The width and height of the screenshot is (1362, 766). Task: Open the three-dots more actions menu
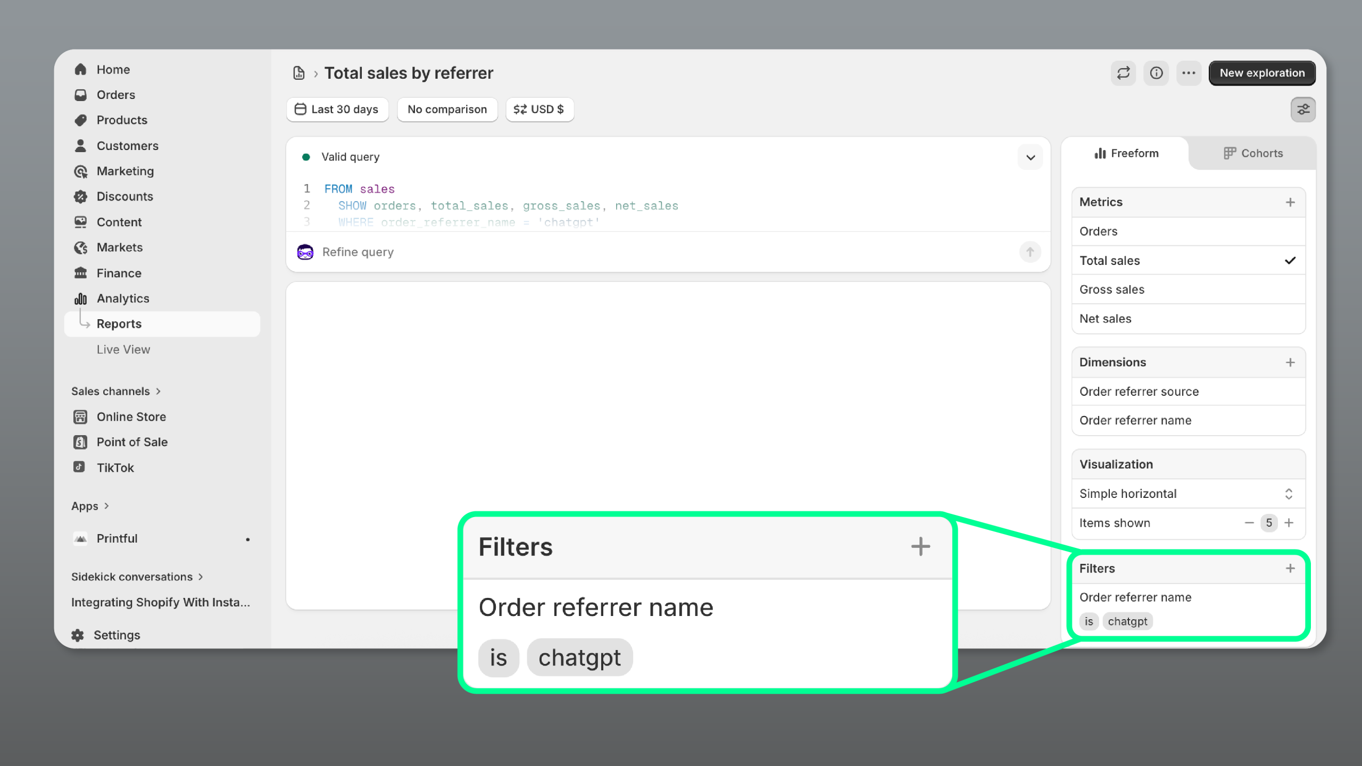[1189, 73]
